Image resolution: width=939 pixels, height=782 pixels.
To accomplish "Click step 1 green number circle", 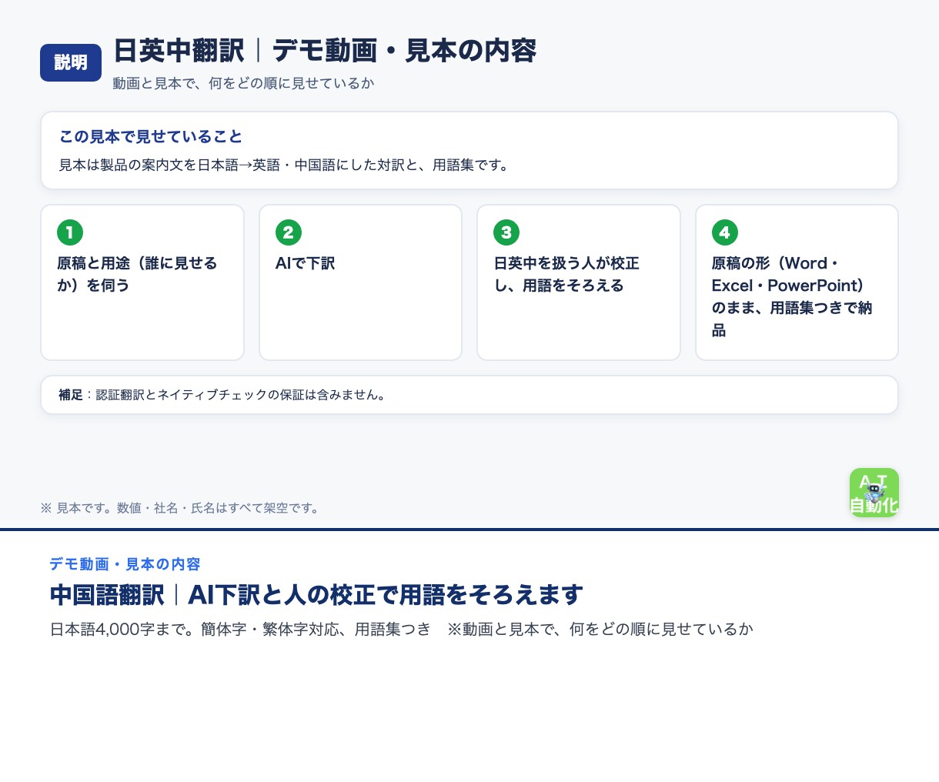I will (x=70, y=232).
